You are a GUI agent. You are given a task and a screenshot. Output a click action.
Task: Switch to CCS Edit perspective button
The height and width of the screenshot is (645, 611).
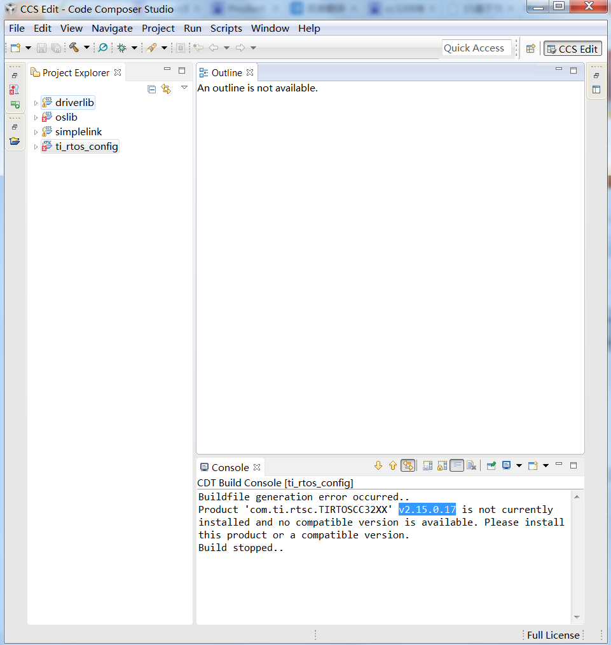click(x=573, y=49)
